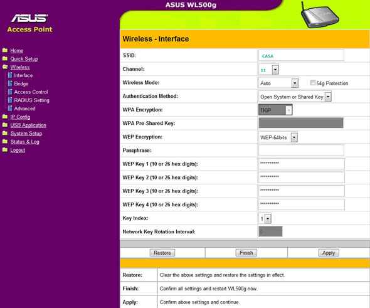
Task: Click the Logout folder icon
Action: coord(5,150)
